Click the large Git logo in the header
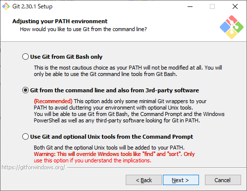Screen dimensions: 247x191 [232, 27]
